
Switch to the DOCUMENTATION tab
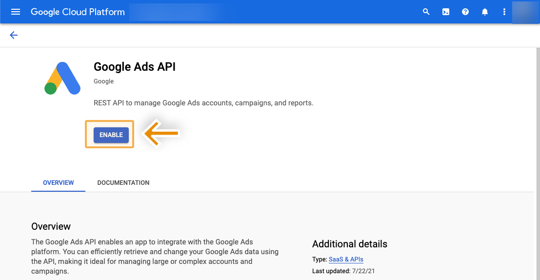pos(123,183)
